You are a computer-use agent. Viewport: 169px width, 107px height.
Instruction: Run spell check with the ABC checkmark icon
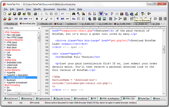[x=112, y=14]
